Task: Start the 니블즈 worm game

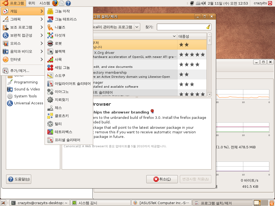Action: click(69, 27)
